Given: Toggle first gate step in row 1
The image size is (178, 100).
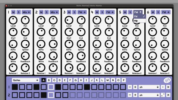Looking at the screenshot, I should tap(15, 87).
